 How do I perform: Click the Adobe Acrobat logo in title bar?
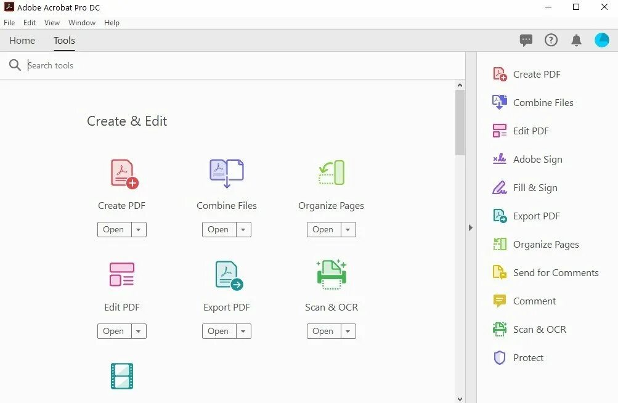(9, 7)
